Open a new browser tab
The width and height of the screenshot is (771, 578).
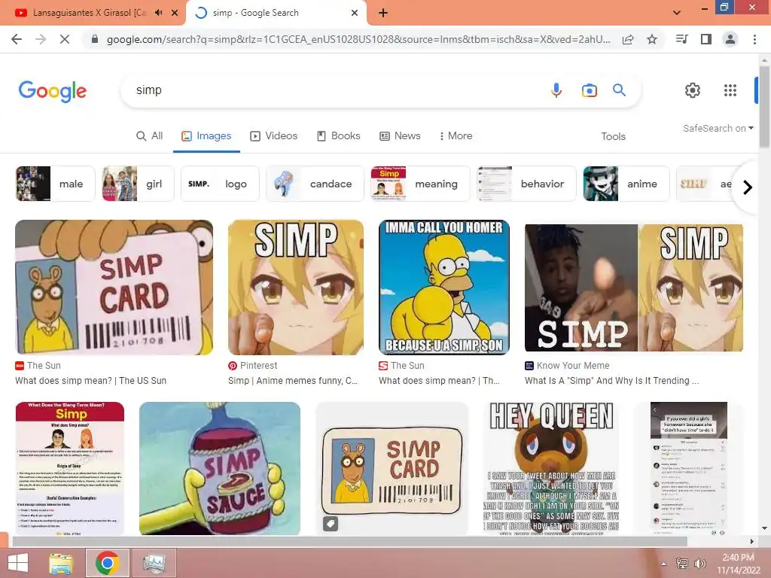tap(383, 13)
